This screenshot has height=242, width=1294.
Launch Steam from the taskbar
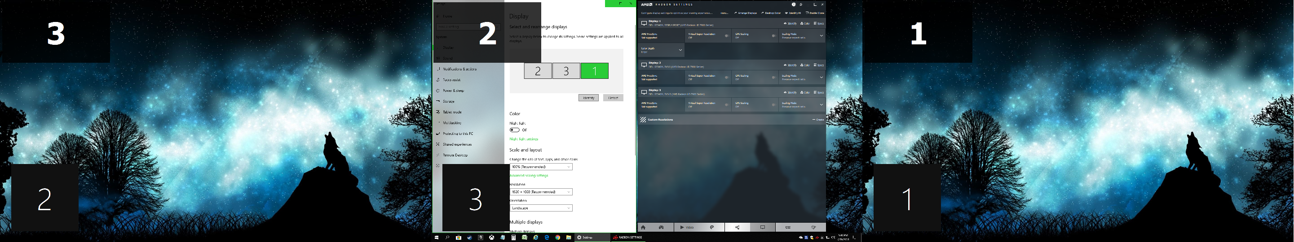click(x=470, y=238)
